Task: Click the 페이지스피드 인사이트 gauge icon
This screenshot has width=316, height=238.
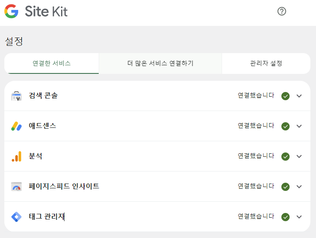Action: click(16, 187)
